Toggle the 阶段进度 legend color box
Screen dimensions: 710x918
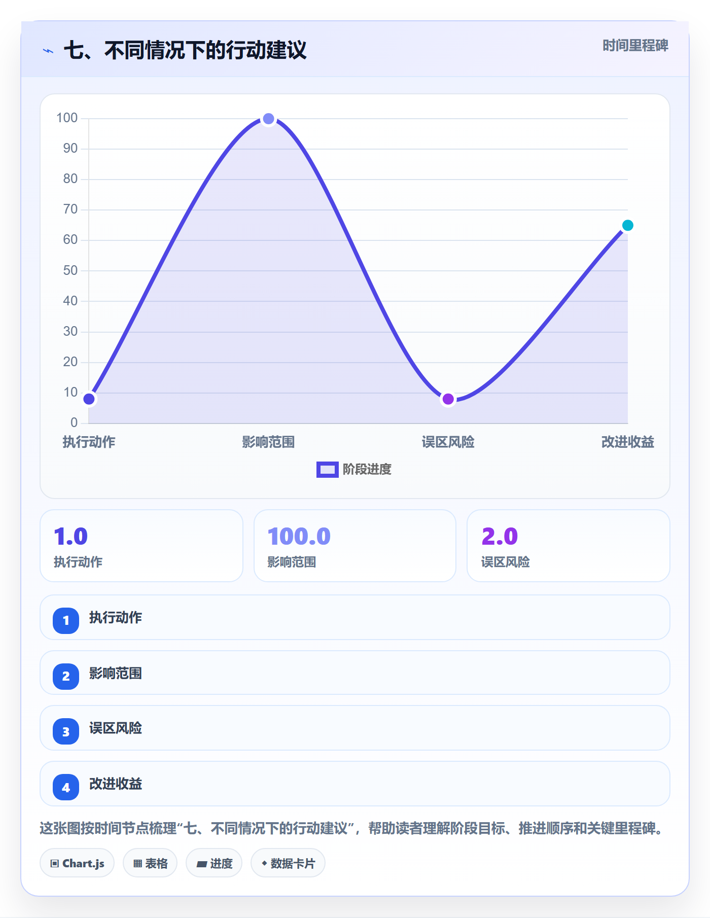327,470
